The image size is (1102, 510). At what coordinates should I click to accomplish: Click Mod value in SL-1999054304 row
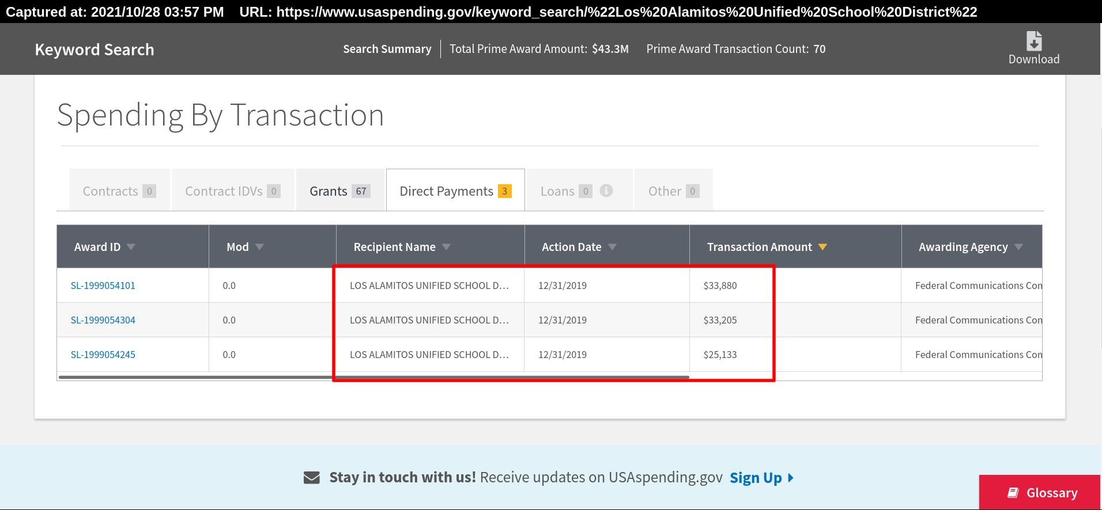tap(229, 320)
